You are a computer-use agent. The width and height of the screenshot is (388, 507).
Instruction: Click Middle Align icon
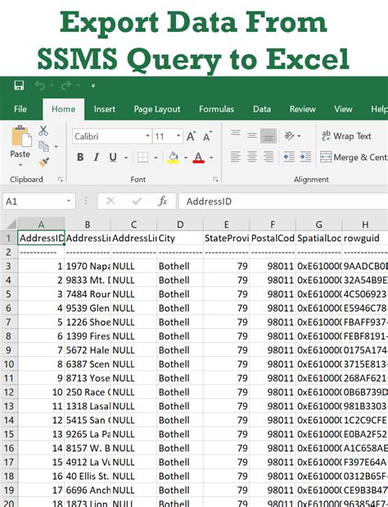point(252,136)
